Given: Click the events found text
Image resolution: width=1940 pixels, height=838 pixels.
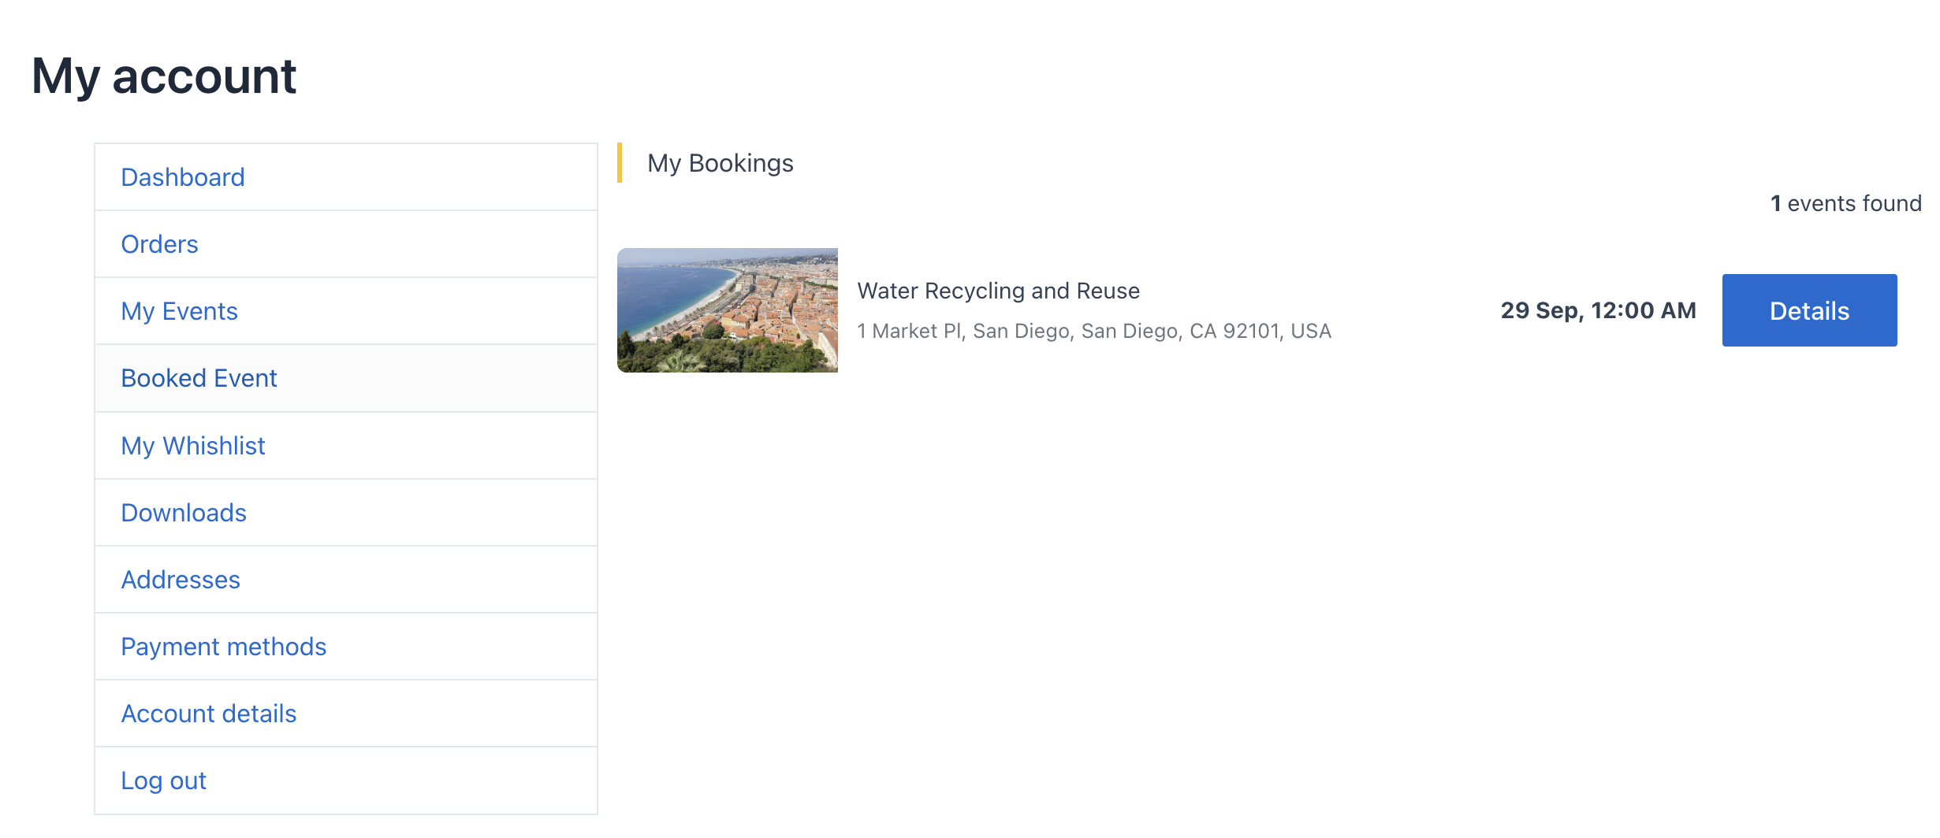Looking at the screenshot, I should (1854, 203).
